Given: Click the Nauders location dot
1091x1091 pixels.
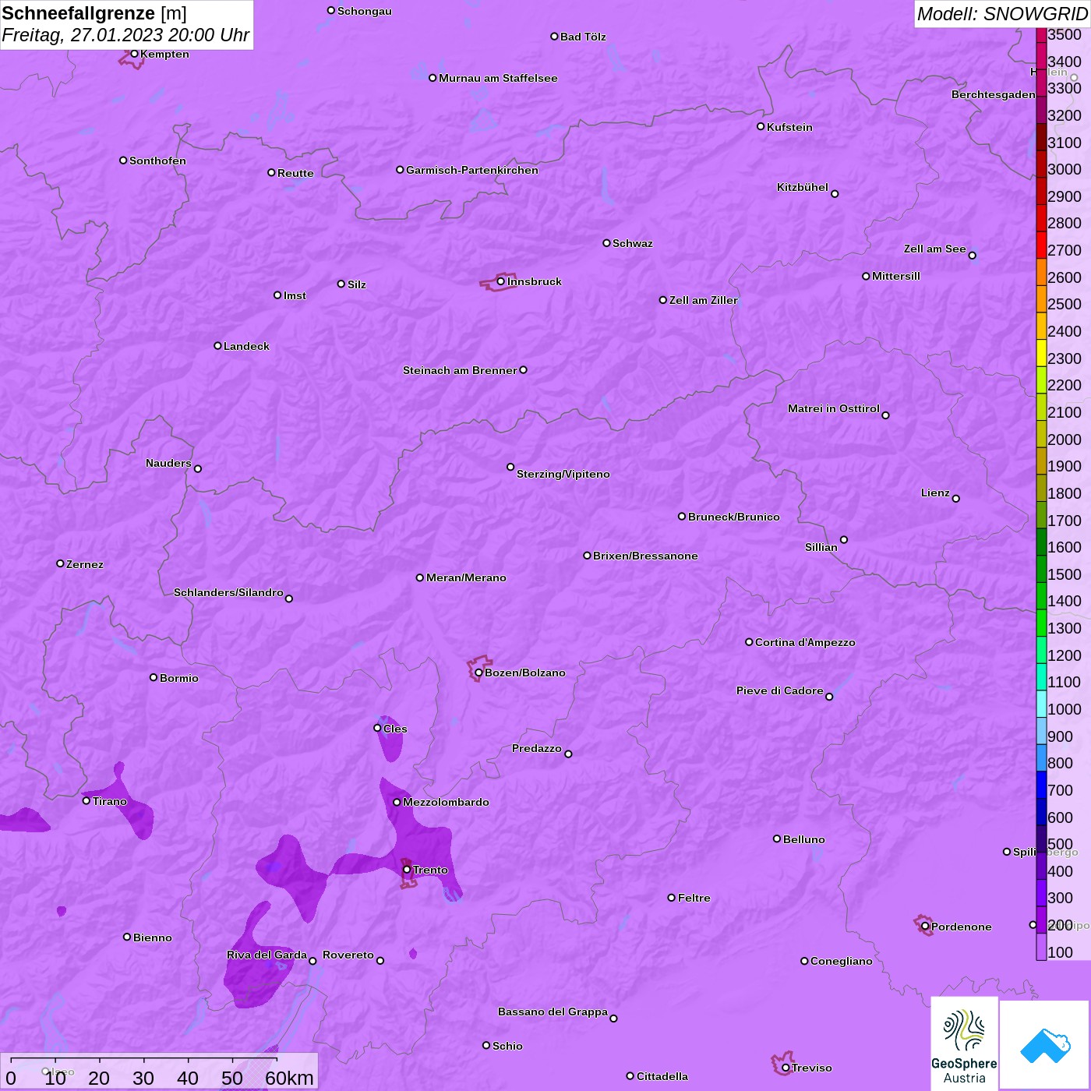Looking at the screenshot, I should point(198,468).
